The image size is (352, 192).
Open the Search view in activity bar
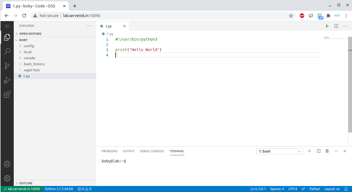coord(7,51)
